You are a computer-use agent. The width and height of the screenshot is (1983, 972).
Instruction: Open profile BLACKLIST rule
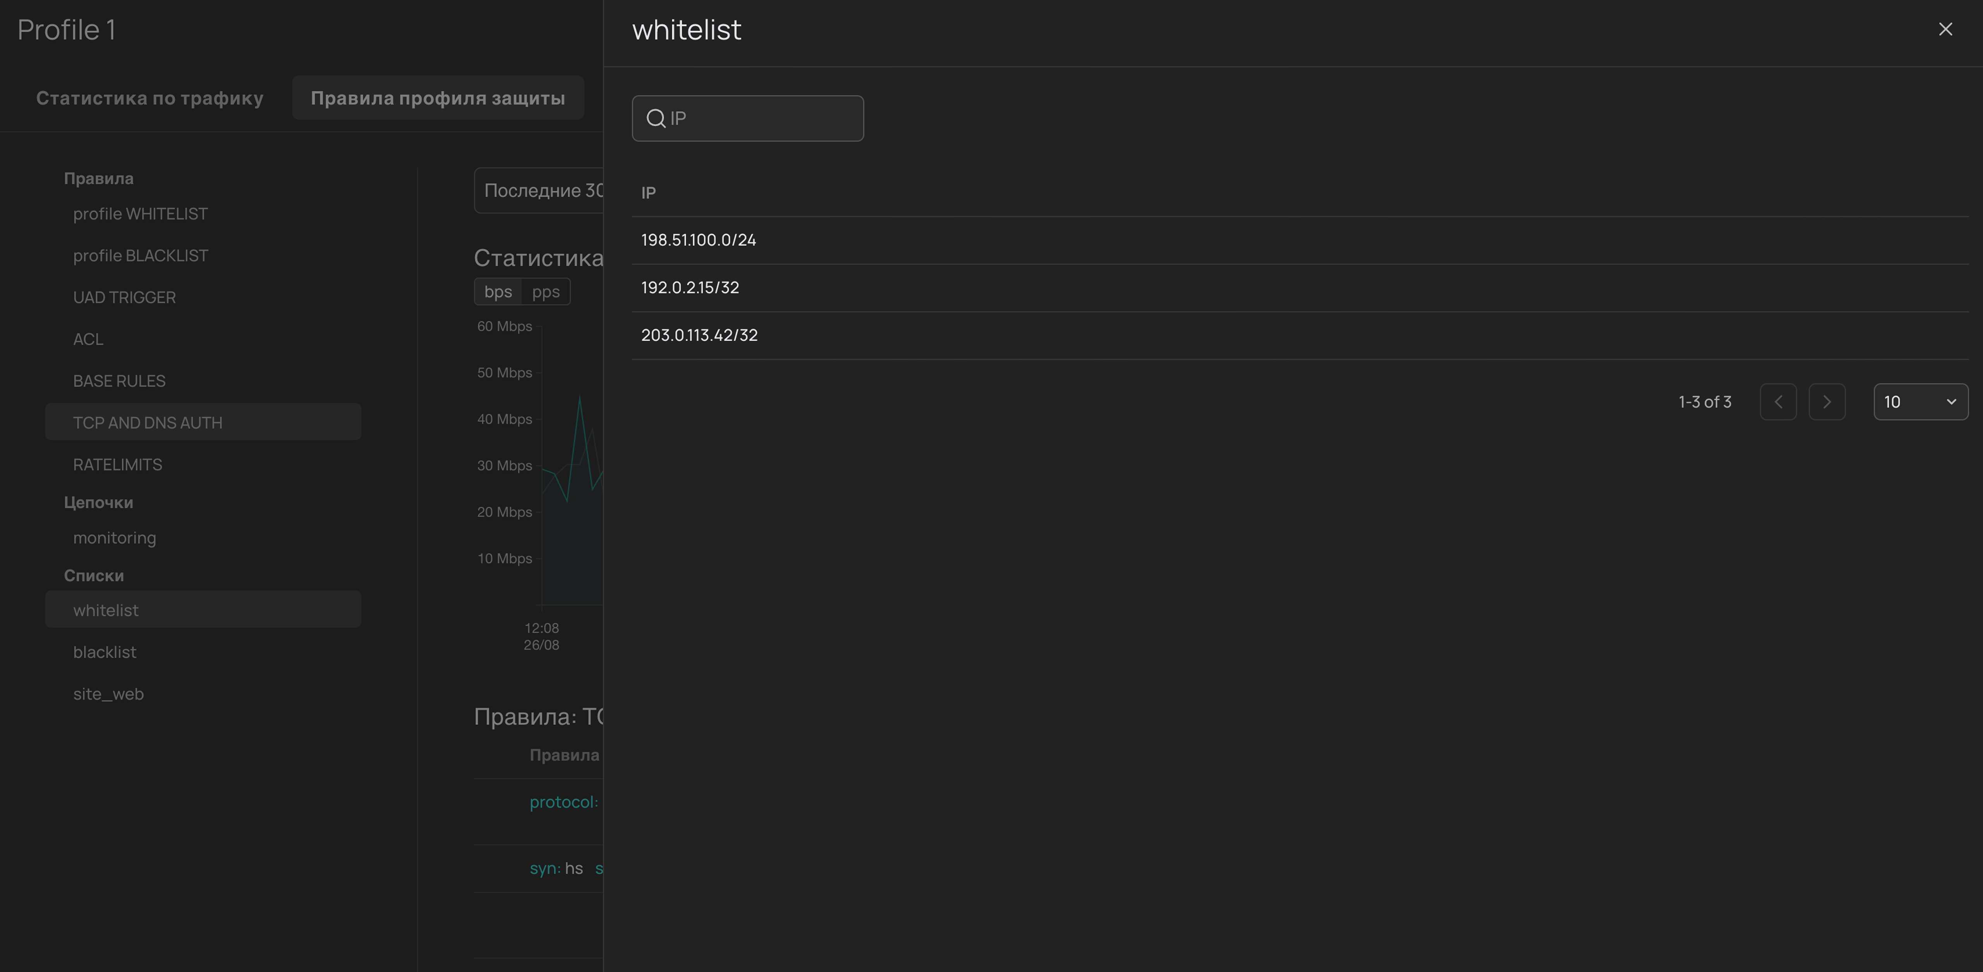(203, 255)
